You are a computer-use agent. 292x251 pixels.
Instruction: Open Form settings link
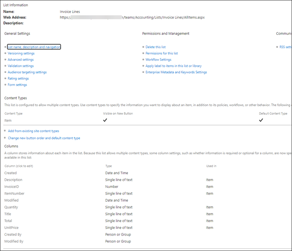17,85
